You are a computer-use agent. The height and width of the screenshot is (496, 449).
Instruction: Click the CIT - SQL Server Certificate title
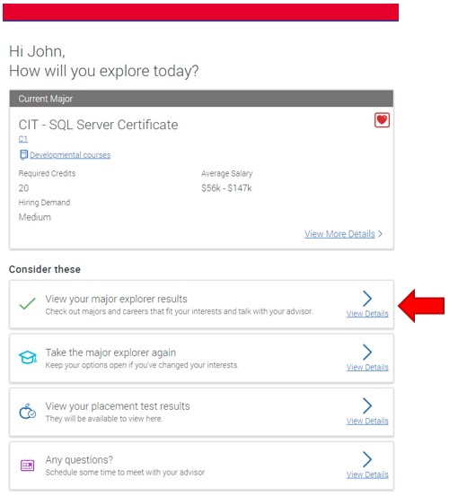(x=98, y=125)
